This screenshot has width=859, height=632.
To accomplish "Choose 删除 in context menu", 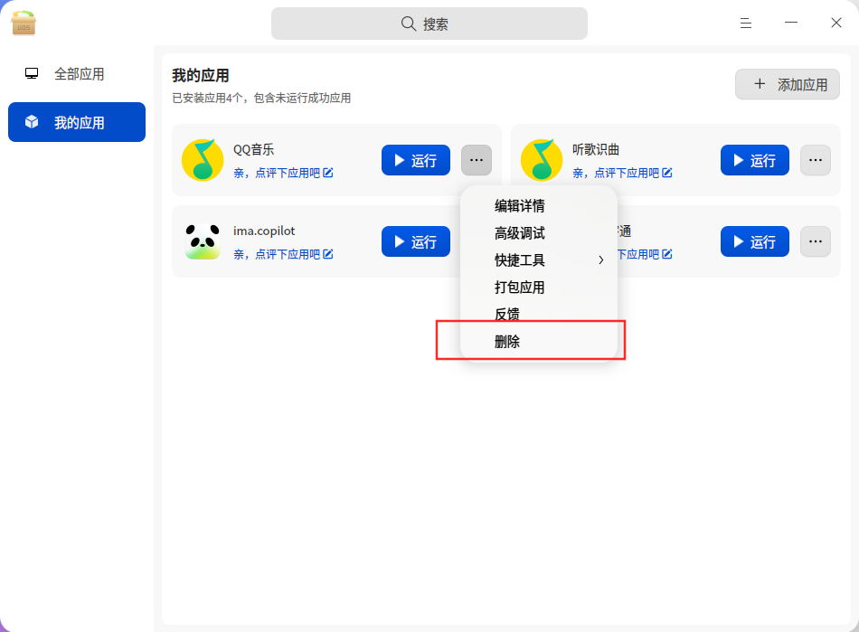I will tap(539, 342).
